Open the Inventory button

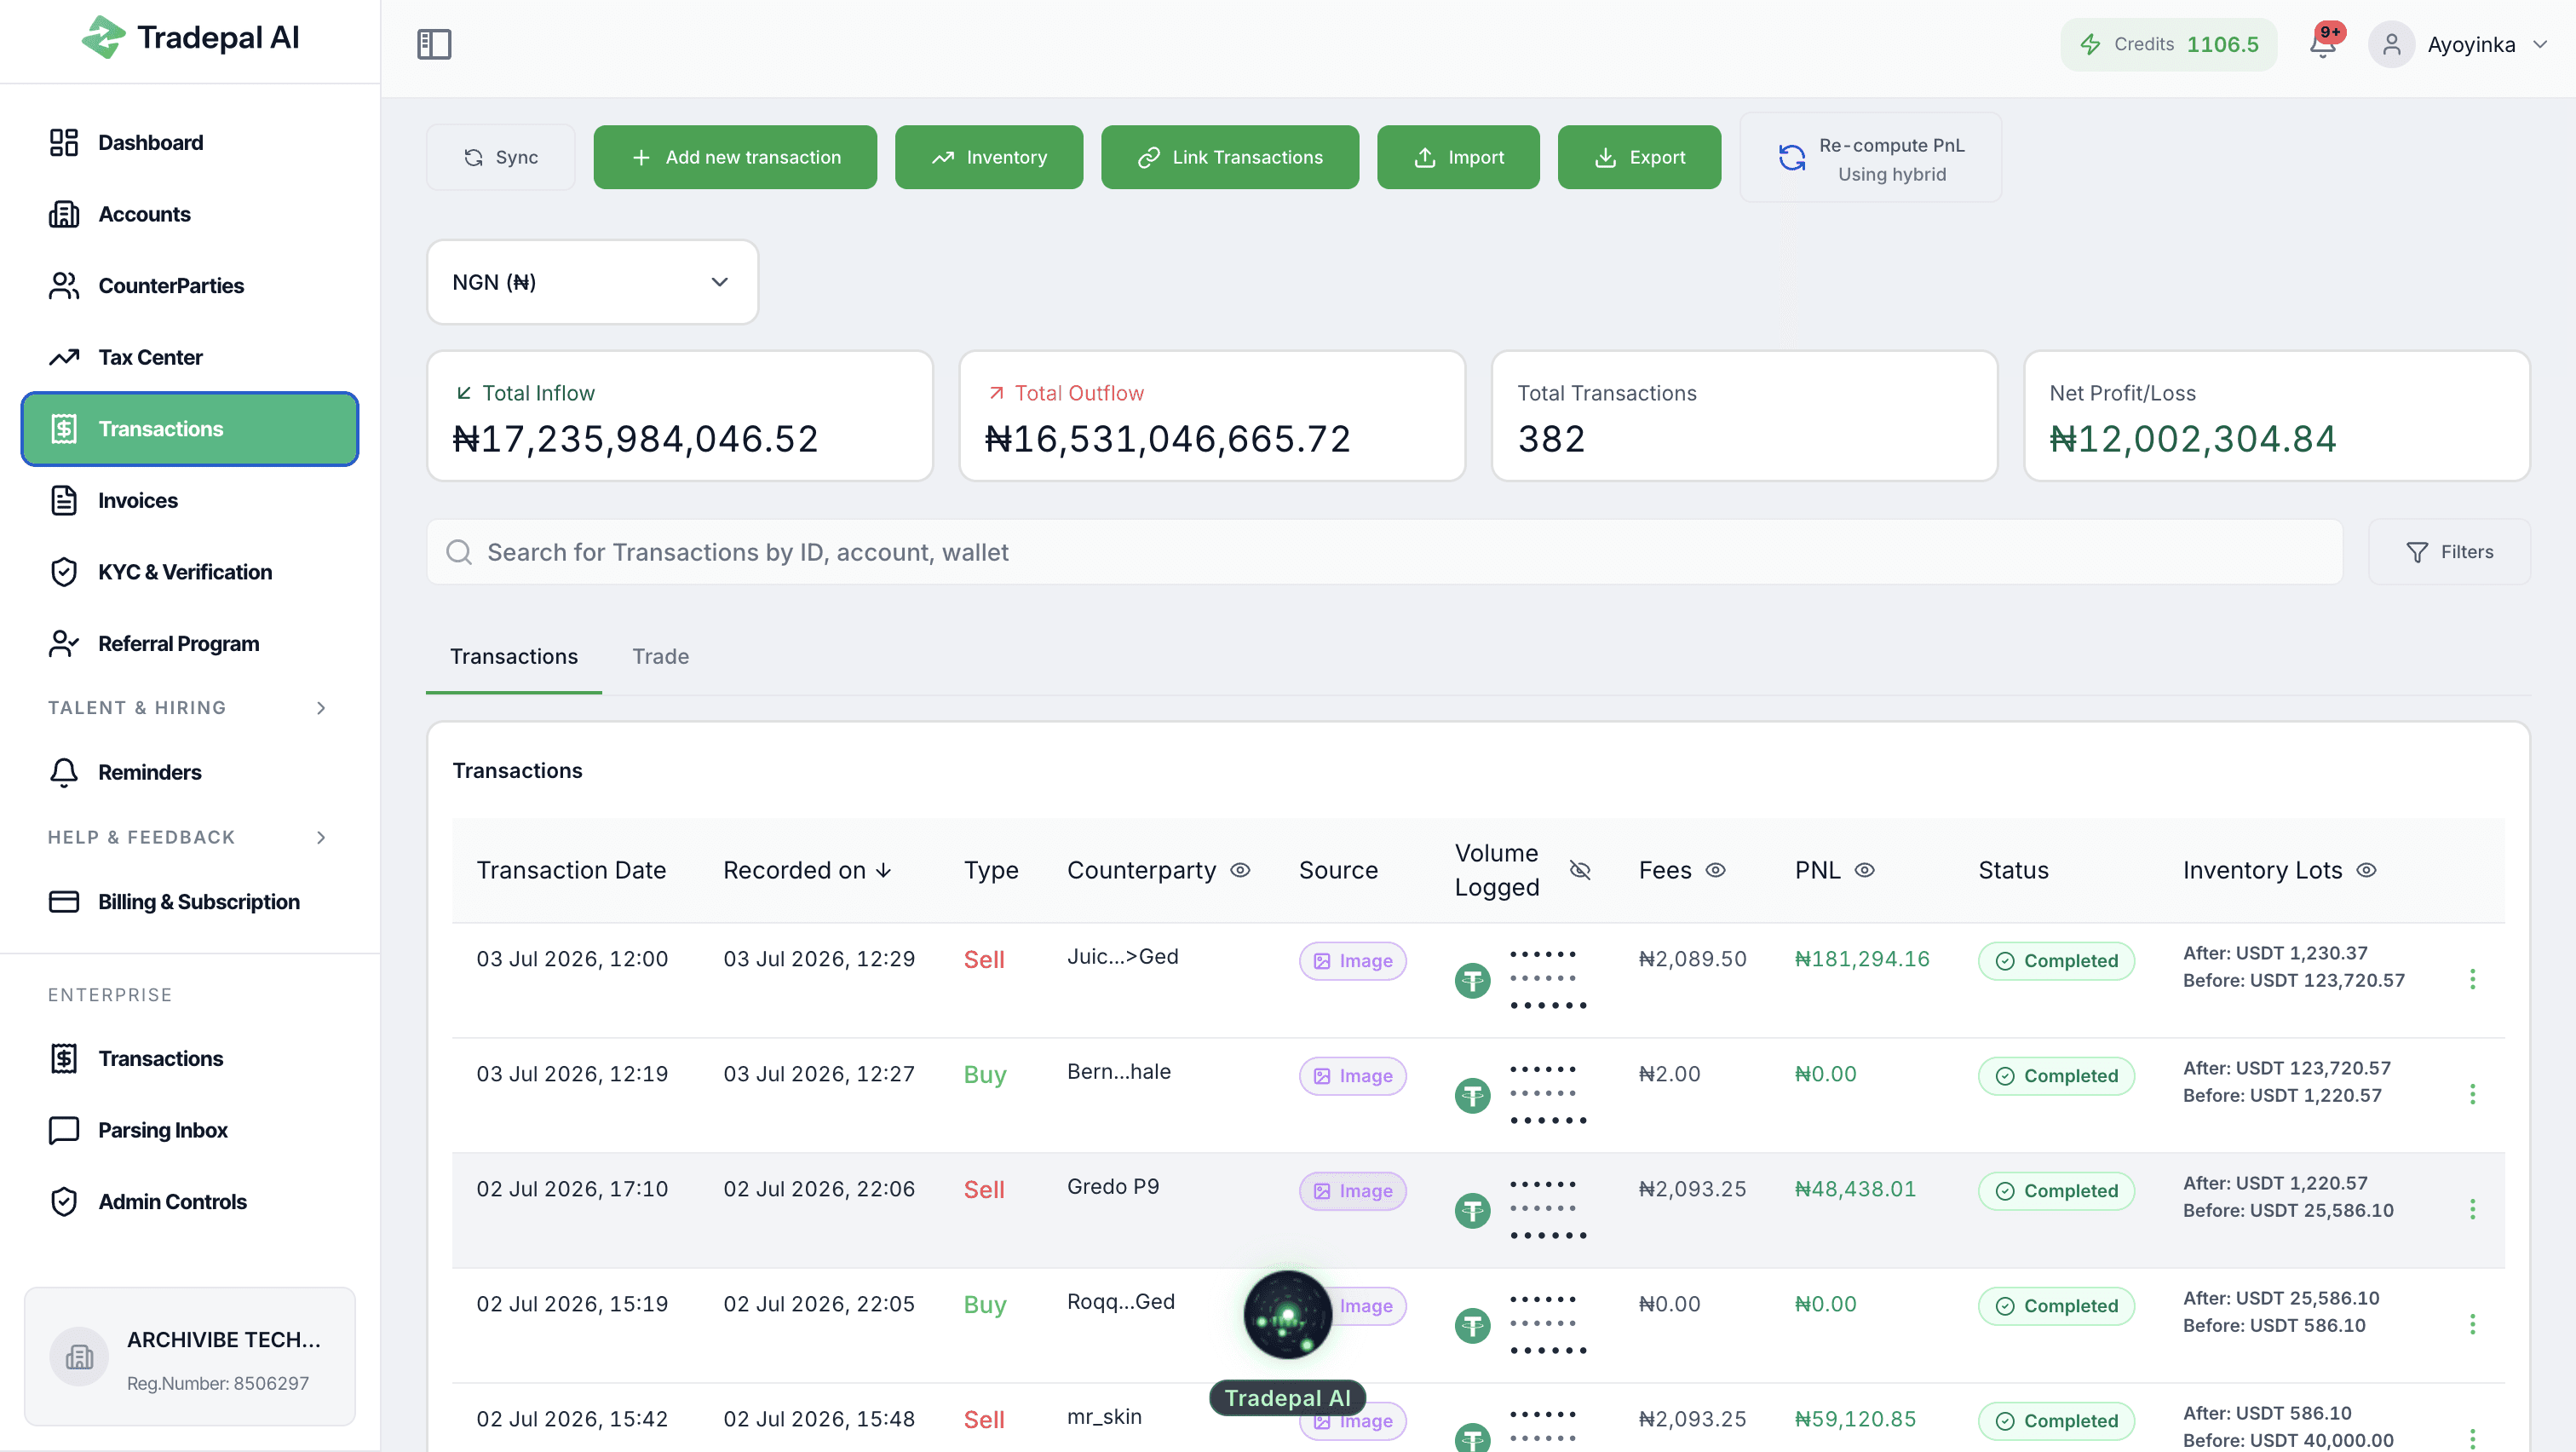pos(988,157)
